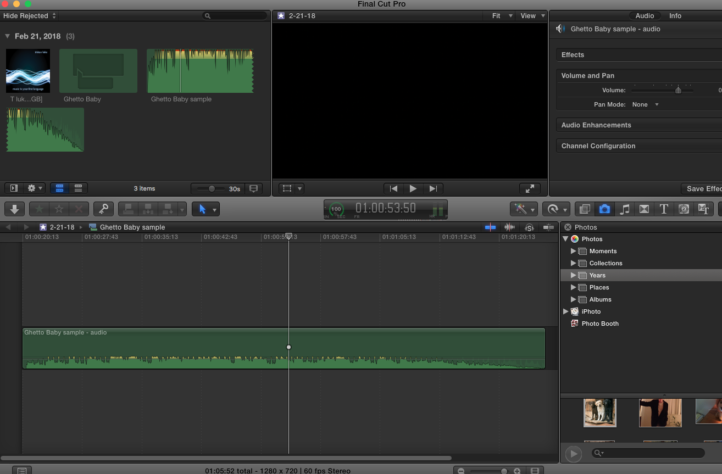The width and height of the screenshot is (722, 474).
Task: Open the Generators browser
Action: [684, 209]
